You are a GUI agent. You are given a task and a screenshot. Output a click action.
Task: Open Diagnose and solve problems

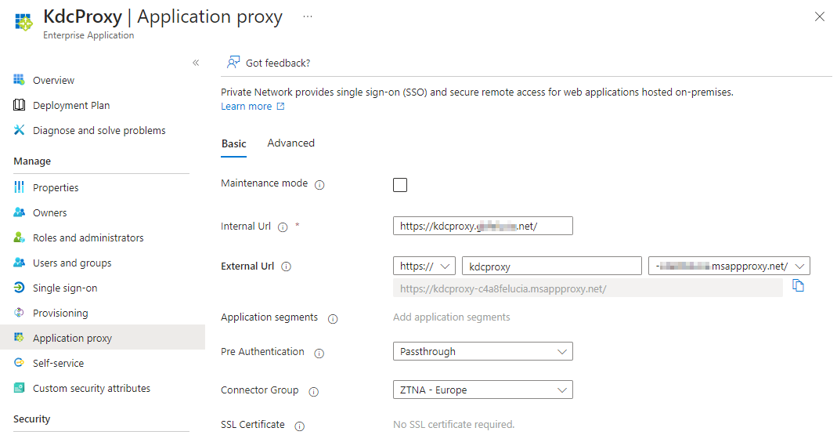(99, 130)
